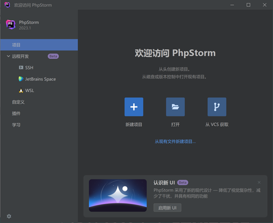
Task: Click the 新建项目 plus icon
Action: coord(134,107)
